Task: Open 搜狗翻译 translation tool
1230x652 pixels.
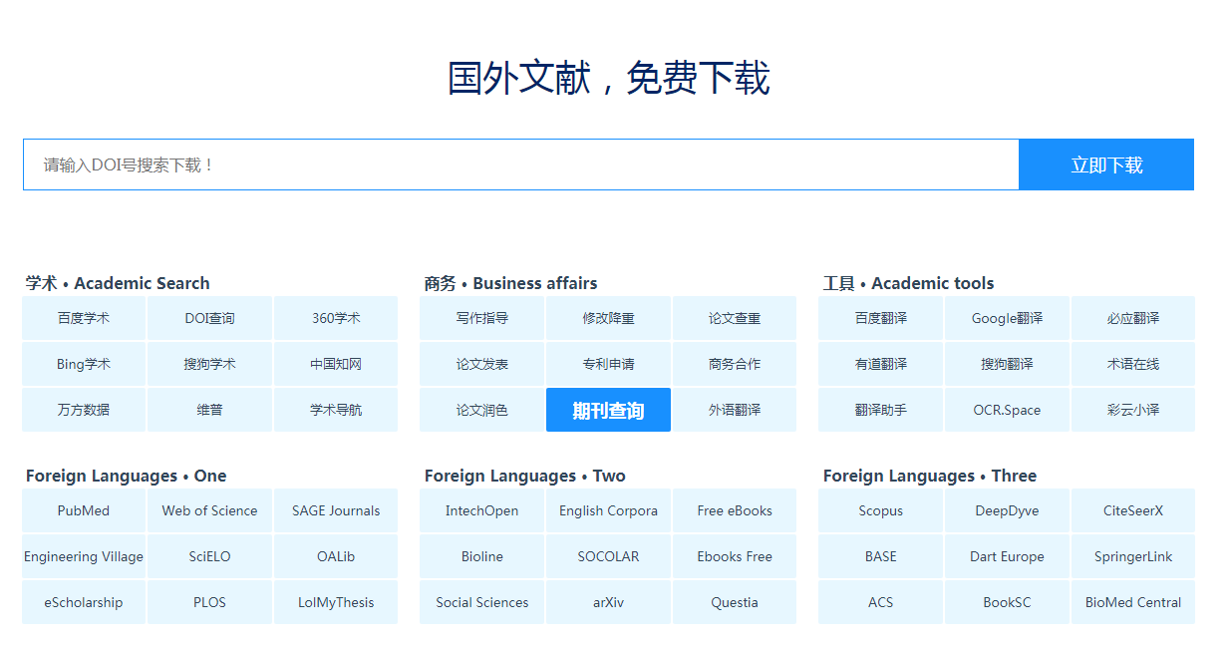Action: click(x=1007, y=364)
